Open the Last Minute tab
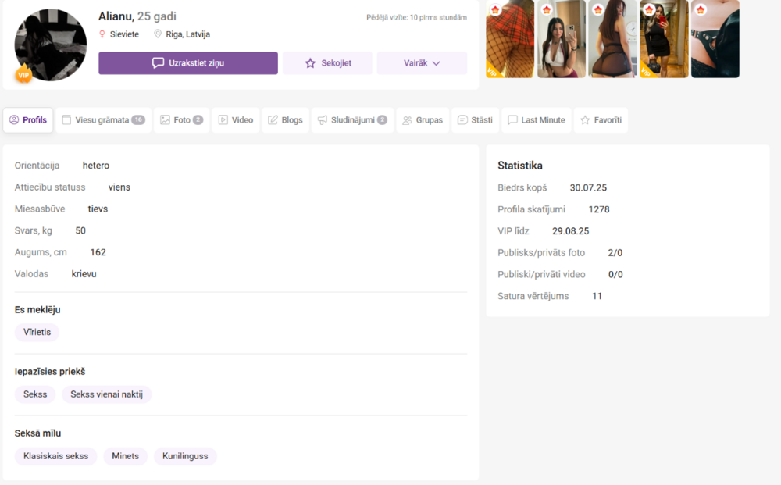This screenshot has width=781, height=485. pyautogui.click(x=536, y=120)
